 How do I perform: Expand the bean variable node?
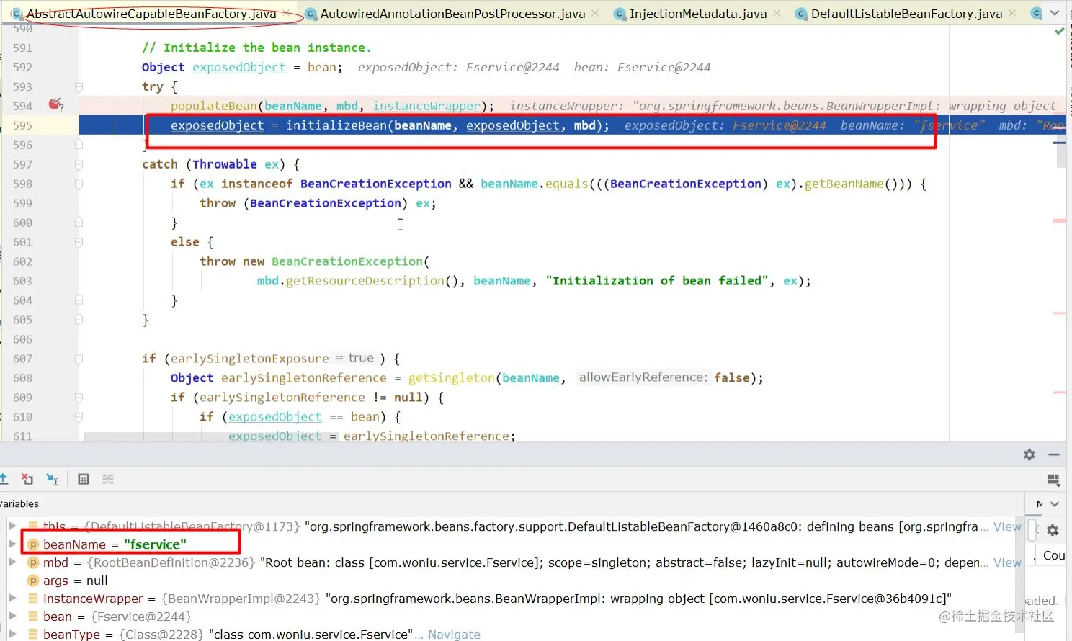12,617
